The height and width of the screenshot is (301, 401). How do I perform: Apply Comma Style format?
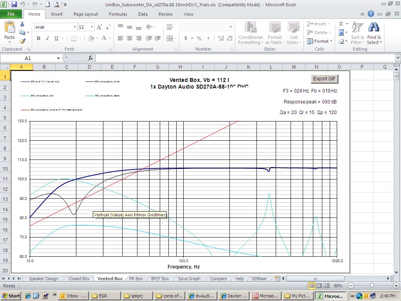pos(208,38)
